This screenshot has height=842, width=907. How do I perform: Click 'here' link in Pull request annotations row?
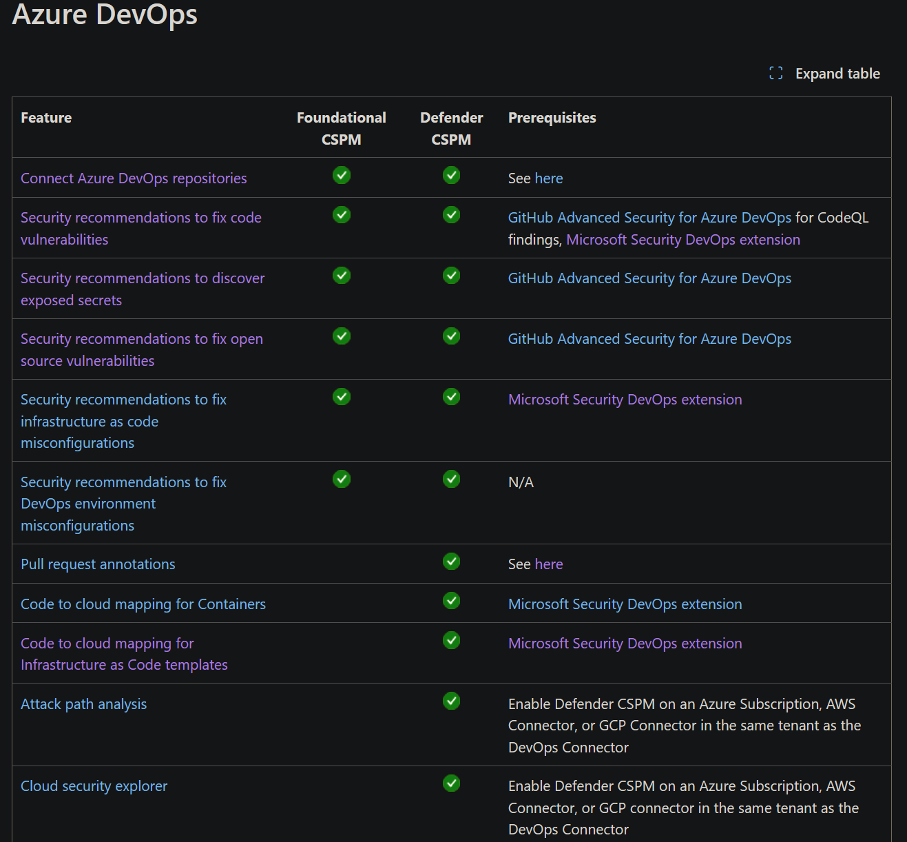[549, 564]
